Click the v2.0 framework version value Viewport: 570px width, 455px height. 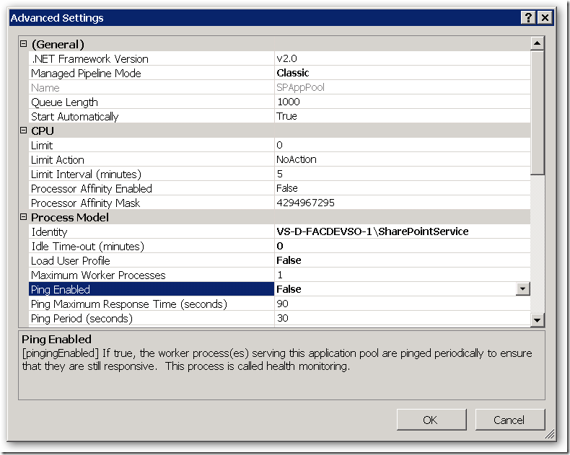403,58
